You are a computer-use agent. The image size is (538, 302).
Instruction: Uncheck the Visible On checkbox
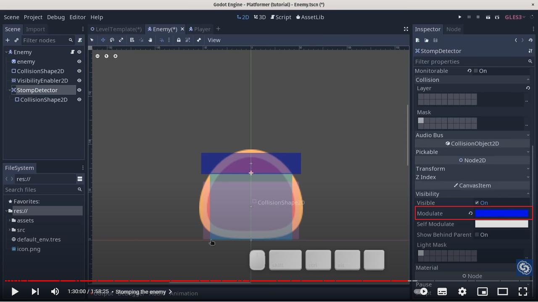pos(477,203)
